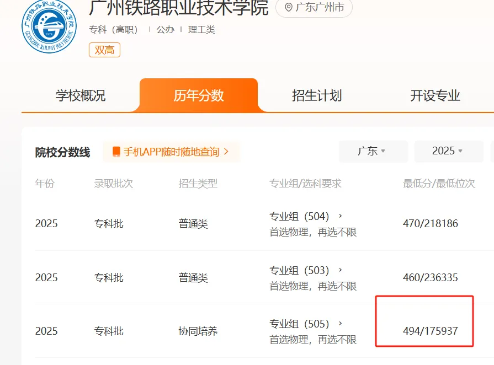Select the 历年分数 tab

tap(199, 95)
